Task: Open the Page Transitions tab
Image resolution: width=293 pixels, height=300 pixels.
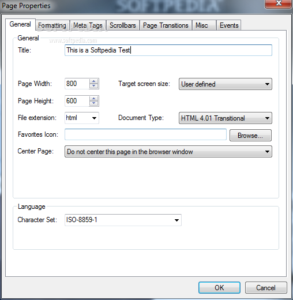Action: click(x=166, y=25)
